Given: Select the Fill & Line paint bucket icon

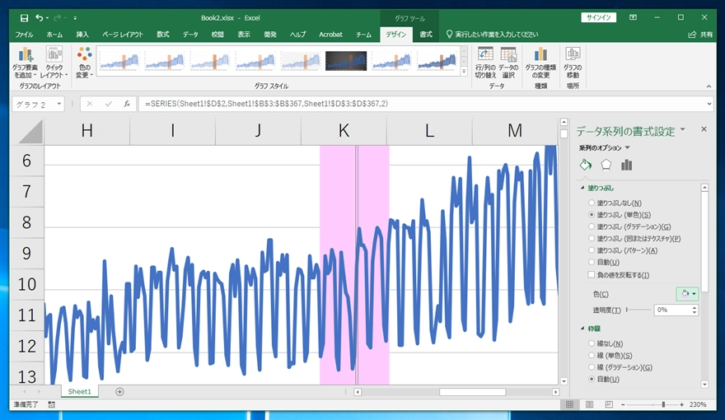Looking at the screenshot, I should (586, 165).
